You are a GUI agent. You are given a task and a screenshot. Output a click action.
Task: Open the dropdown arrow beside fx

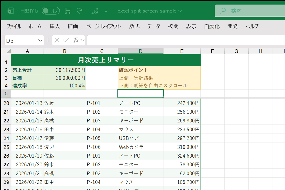[83, 40]
